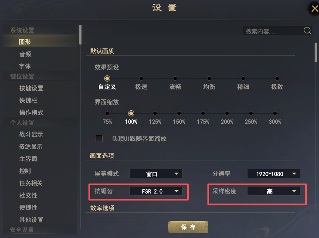Go to 战斗显示 settings
The image size is (319, 238).
tap(31, 134)
